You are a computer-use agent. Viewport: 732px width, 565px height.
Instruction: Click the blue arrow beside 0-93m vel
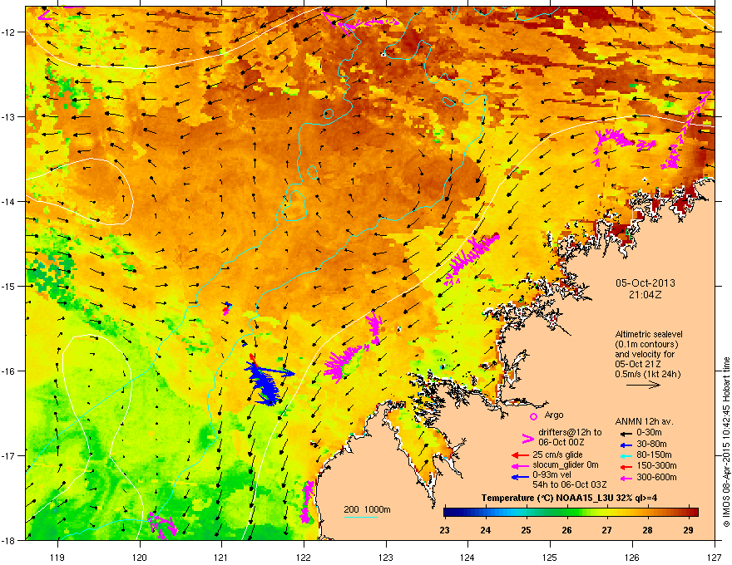pyautogui.click(x=520, y=476)
